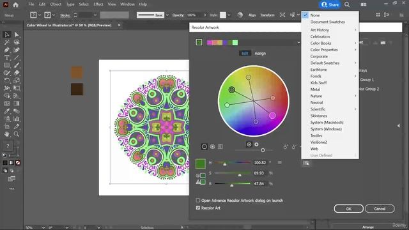Select the Rectangle tool
Image resolution: width=409 pixels, height=230 pixels.
click(7, 65)
